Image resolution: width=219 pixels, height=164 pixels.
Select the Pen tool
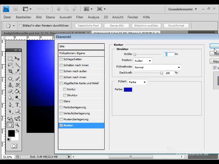coord(10,105)
